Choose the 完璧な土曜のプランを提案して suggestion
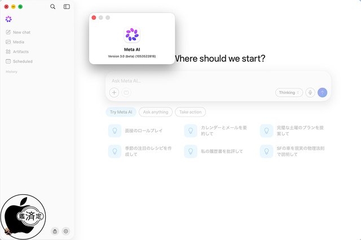 click(292, 131)
